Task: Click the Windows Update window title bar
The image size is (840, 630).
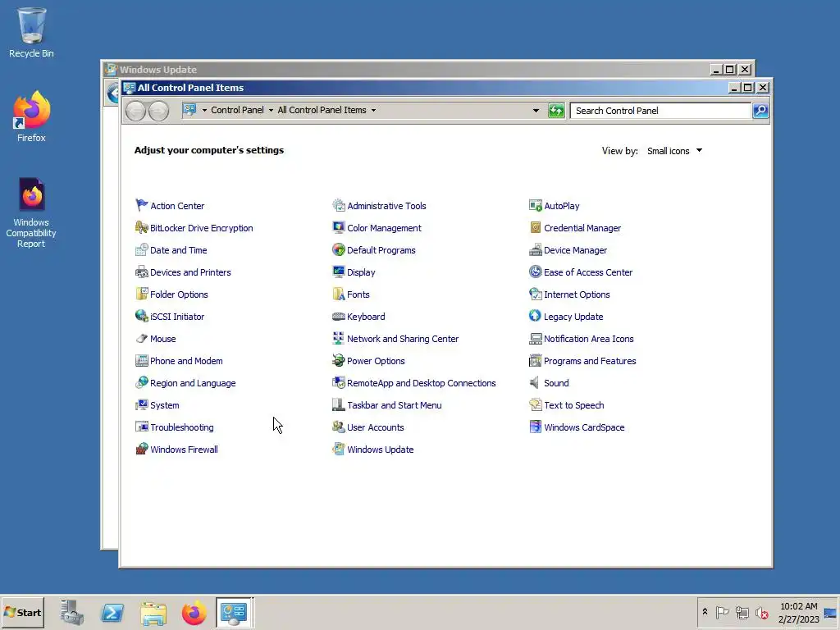Action: point(405,69)
